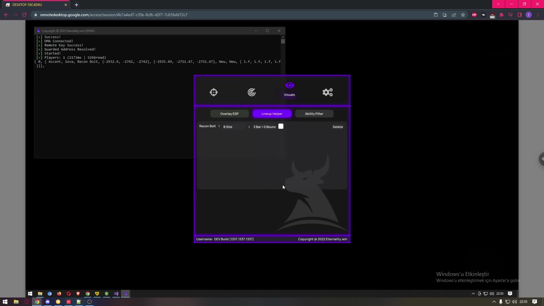Show hidden system tray icons
This screenshot has width=544, height=306.
tap(494, 302)
